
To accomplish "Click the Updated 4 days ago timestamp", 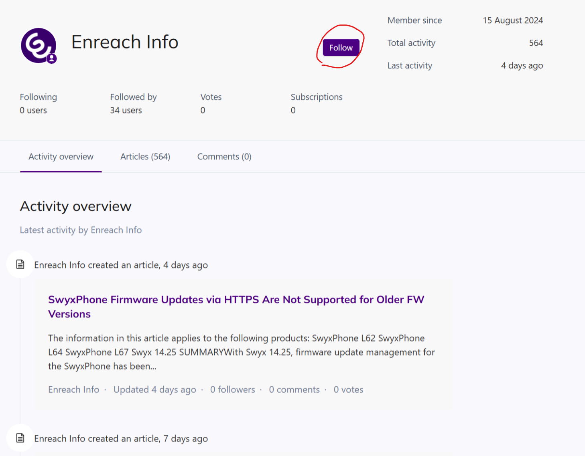I will click(x=154, y=389).
